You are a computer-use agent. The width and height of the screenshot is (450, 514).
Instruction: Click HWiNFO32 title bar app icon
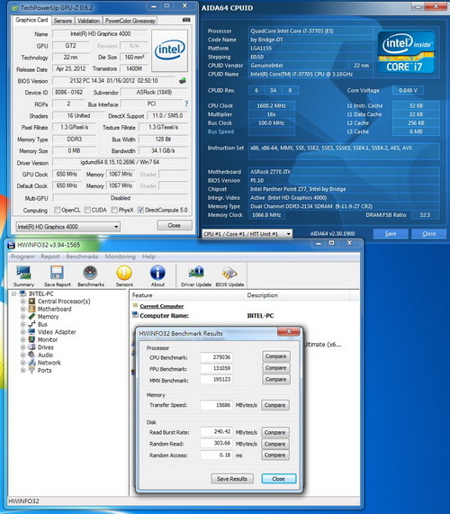point(12,245)
